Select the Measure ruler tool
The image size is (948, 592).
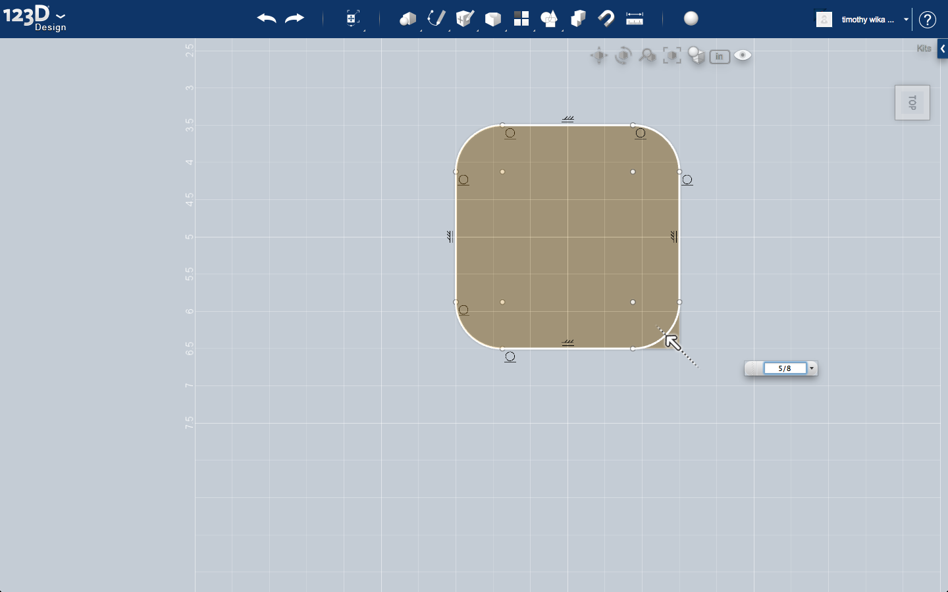tap(635, 18)
